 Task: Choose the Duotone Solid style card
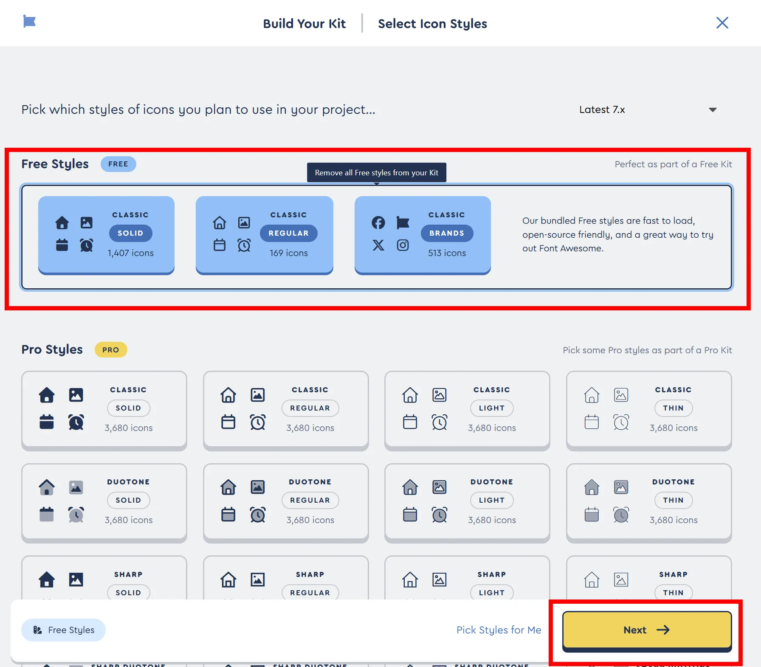[104, 501]
